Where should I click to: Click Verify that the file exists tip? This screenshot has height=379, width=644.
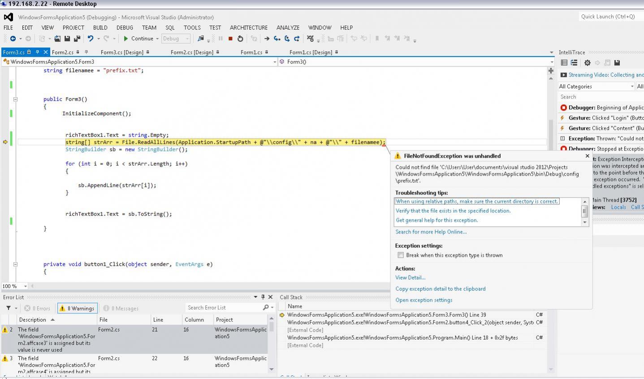(x=453, y=211)
